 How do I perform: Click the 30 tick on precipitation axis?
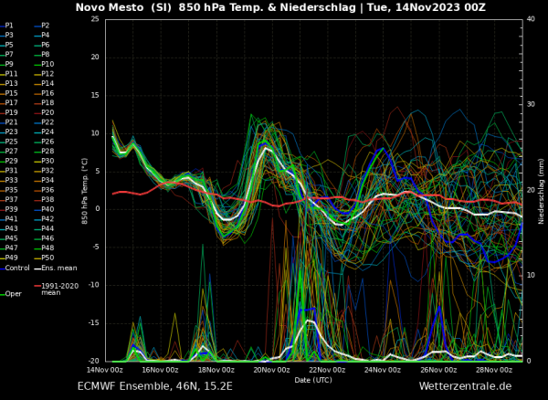(x=531, y=104)
